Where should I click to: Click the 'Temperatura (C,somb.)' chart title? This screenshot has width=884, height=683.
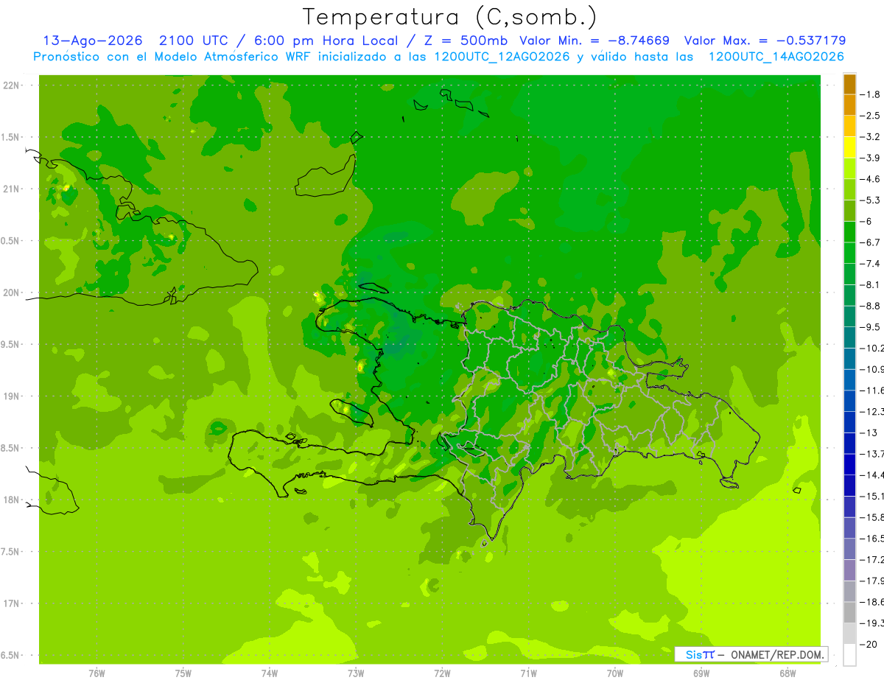click(x=449, y=17)
